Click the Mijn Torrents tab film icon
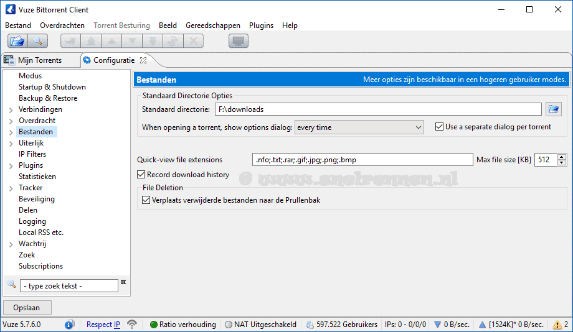Screen dimensions: 573x332 click(9, 60)
